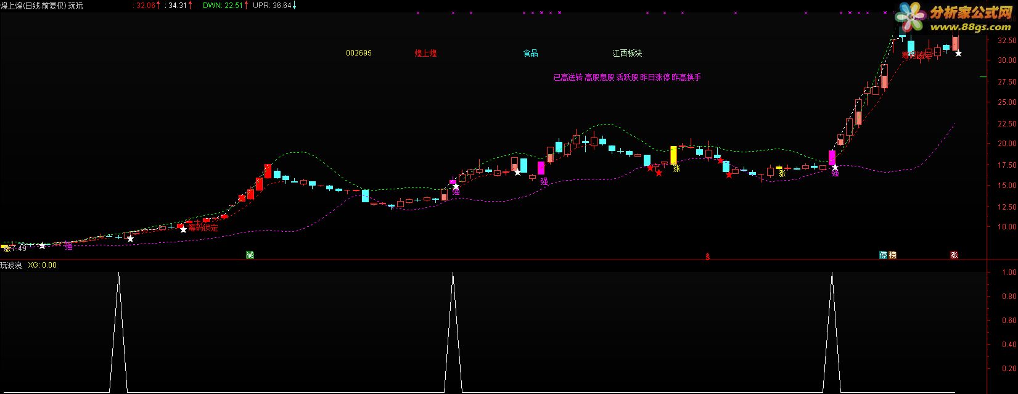Viewport: 1018px width, 394px height.
Task: Click the 昨日涨停 tag
Action: 655,78
